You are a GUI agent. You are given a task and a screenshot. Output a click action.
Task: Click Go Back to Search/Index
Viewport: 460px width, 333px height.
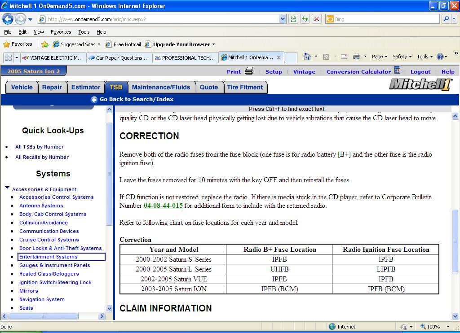(x=132, y=99)
